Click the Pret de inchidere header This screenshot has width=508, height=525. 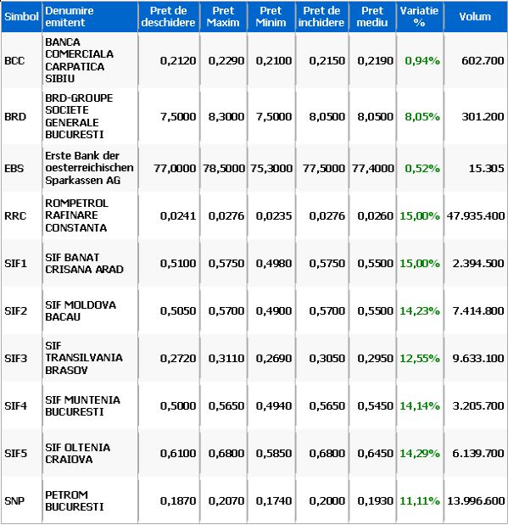coord(321,17)
